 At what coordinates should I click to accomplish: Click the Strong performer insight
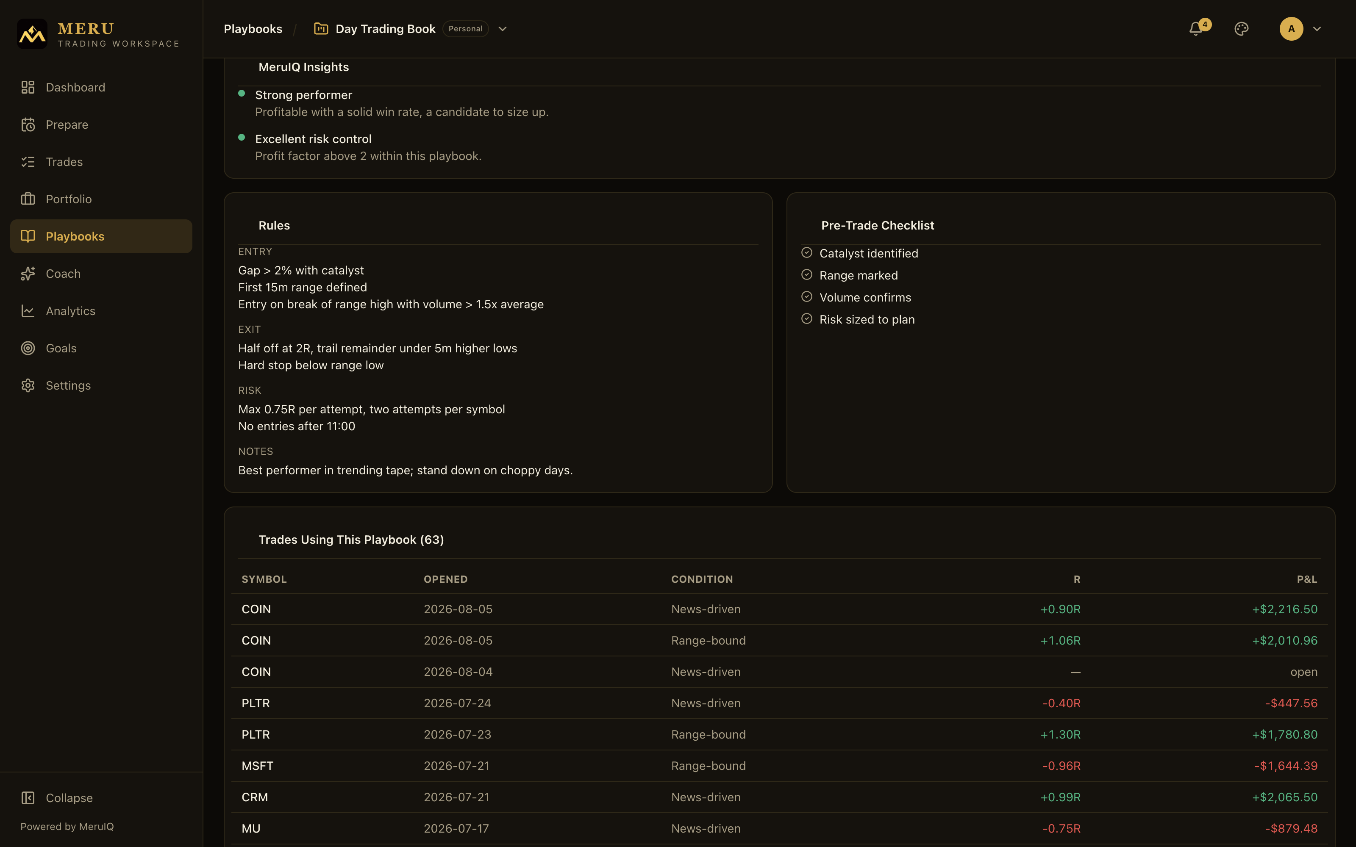point(304,95)
